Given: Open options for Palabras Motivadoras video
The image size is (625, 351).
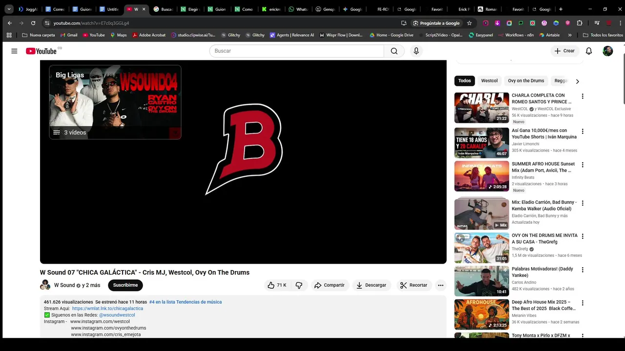Looking at the screenshot, I should click(x=582, y=270).
